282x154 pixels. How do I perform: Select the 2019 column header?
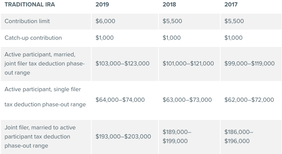click(x=102, y=5)
